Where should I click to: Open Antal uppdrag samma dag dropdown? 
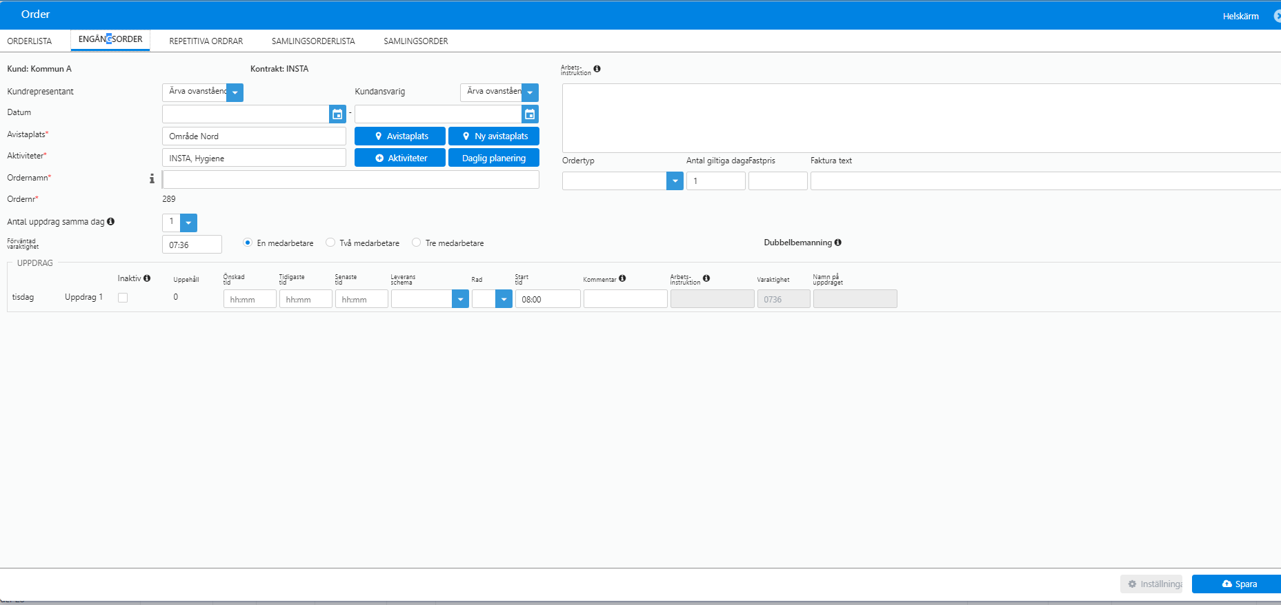click(x=188, y=223)
